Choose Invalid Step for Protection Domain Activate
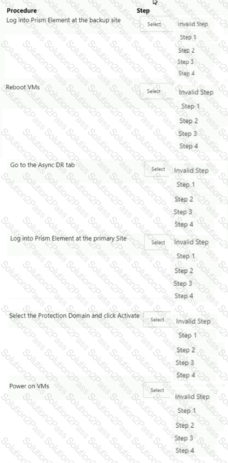This screenshot has height=463, width=228. 193,321
